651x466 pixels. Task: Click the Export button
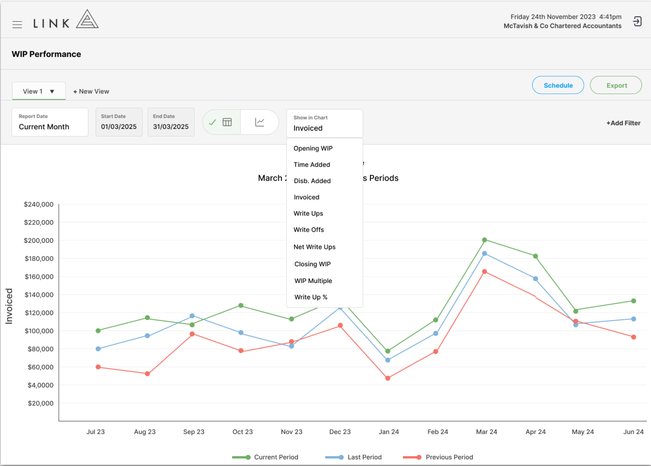coord(616,85)
